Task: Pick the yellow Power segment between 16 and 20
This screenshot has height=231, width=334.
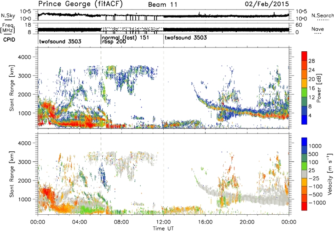Action: (304, 83)
